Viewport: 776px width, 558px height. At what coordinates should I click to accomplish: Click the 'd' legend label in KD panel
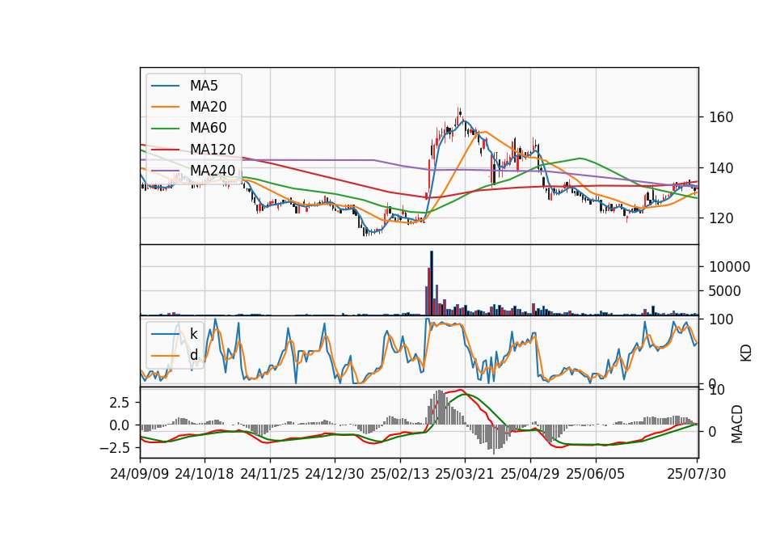(194, 355)
